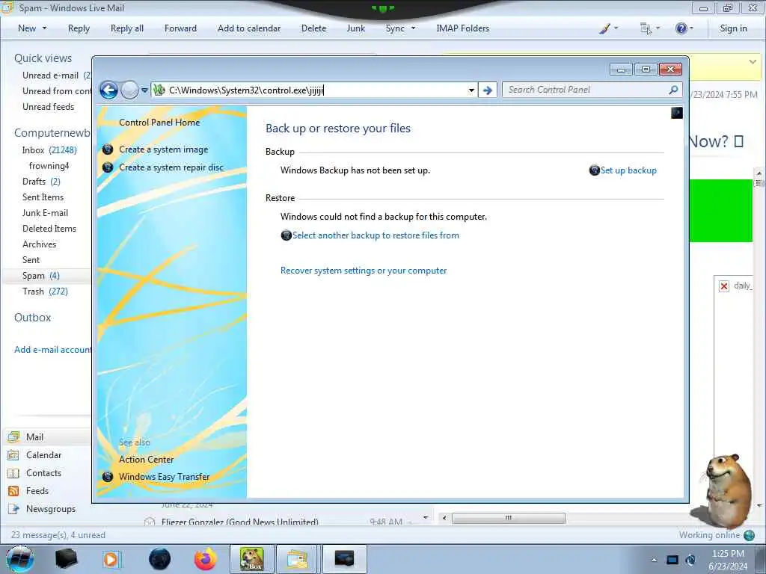Image resolution: width=766 pixels, height=574 pixels.
Task: Click the Go arrow next to address bar
Action: tap(488, 90)
